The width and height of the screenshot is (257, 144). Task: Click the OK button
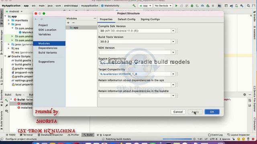pos(212,112)
